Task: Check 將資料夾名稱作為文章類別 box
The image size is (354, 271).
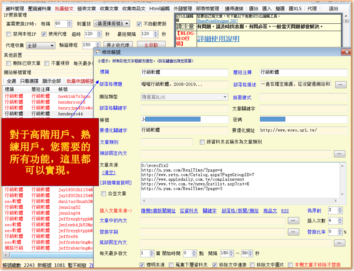Action: (x=202, y=142)
